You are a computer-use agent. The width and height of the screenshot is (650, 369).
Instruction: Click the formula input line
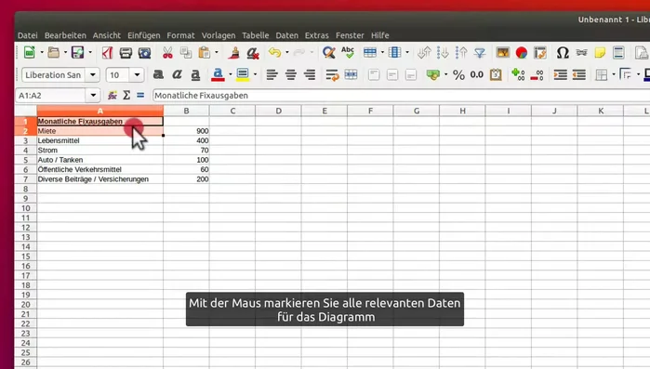(401, 95)
